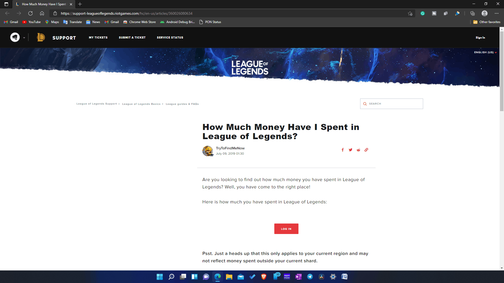Click the browser refresh page icon
Image resolution: width=504 pixels, height=283 pixels.
point(30,13)
